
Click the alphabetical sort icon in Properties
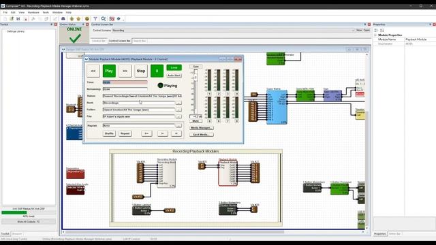click(x=382, y=30)
